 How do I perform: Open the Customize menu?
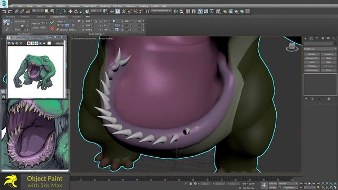pyautogui.click(x=130, y=6)
